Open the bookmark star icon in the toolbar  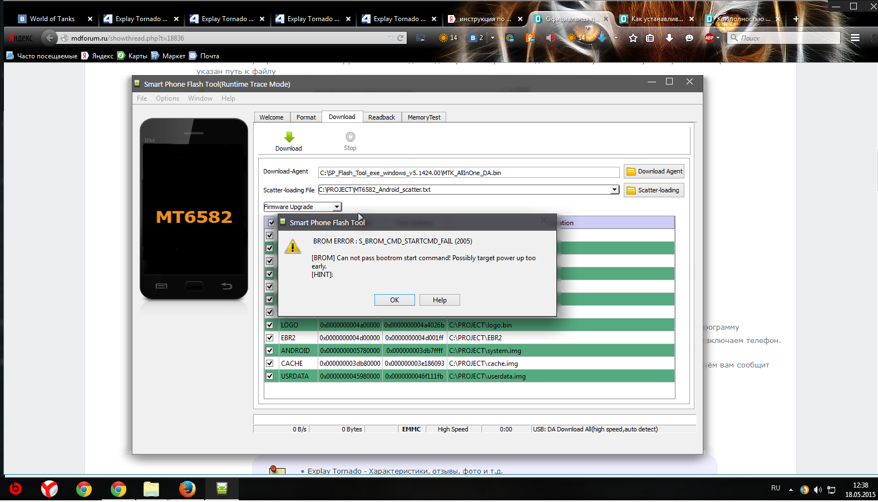(633, 38)
